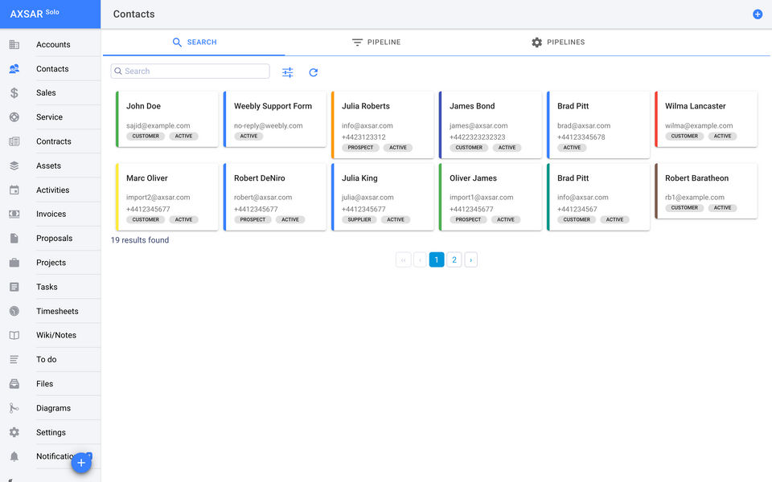772x482 pixels.
Task: Click the refresh contacts icon
Action: (x=314, y=72)
